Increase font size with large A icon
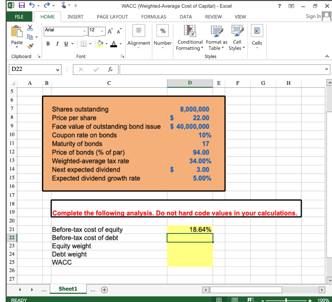332x302 pixels. coord(110,31)
